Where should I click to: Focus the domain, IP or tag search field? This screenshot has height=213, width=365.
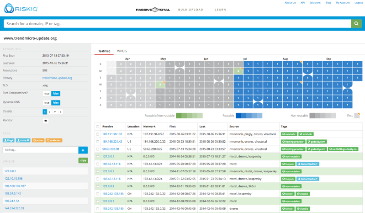click(176, 23)
